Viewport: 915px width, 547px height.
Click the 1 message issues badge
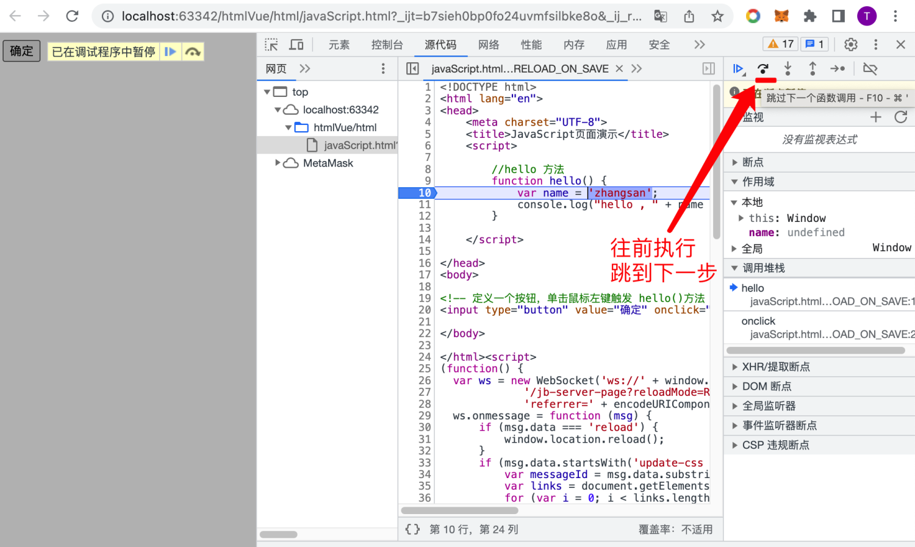pyautogui.click(x=814, y=44)
